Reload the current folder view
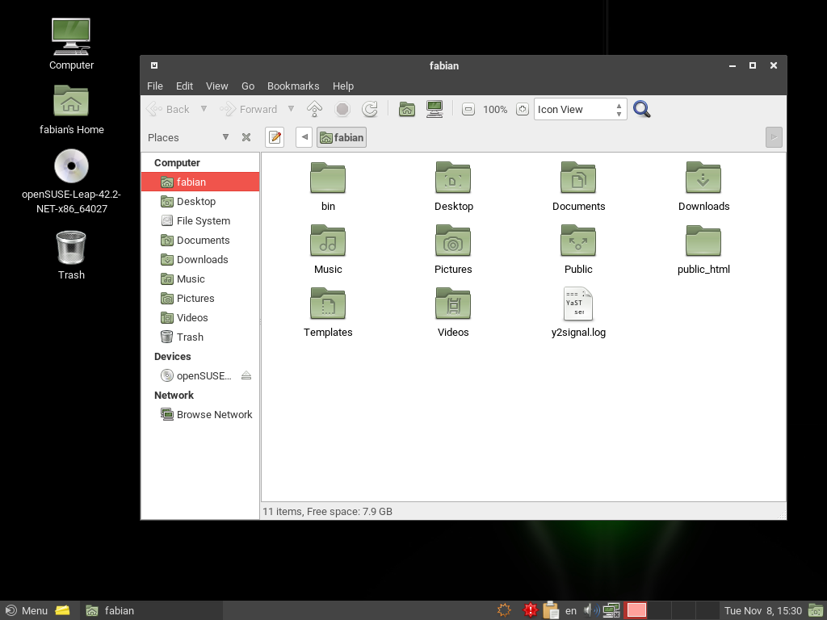 pyautogui.click(x=370, y=109)
